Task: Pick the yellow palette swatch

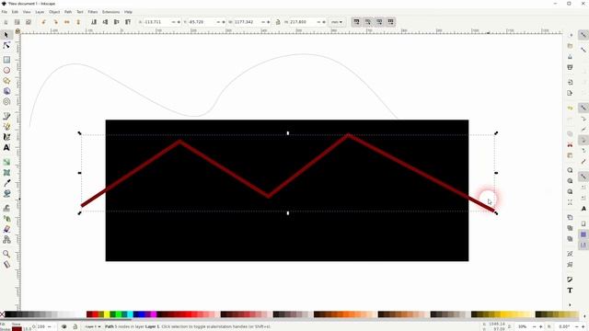Action: pos(107,314)
